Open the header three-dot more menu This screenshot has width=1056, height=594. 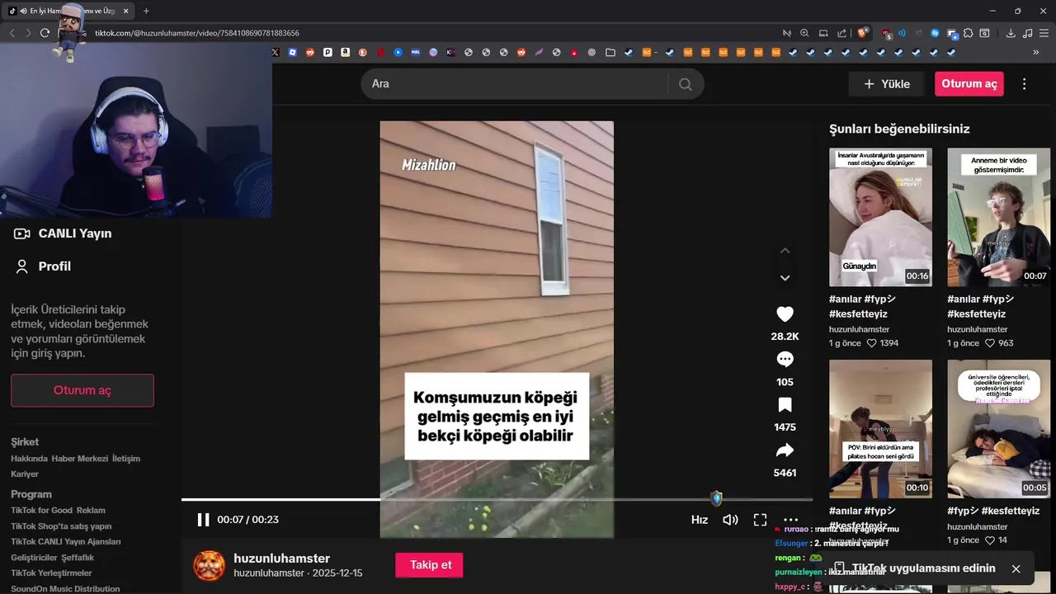click(1024, 83)
